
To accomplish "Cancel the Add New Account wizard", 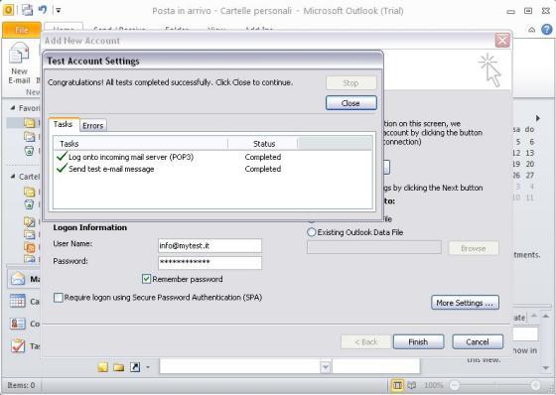I will point(478,341).
